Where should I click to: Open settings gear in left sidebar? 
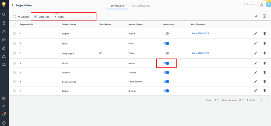click(x=4, y=98)
